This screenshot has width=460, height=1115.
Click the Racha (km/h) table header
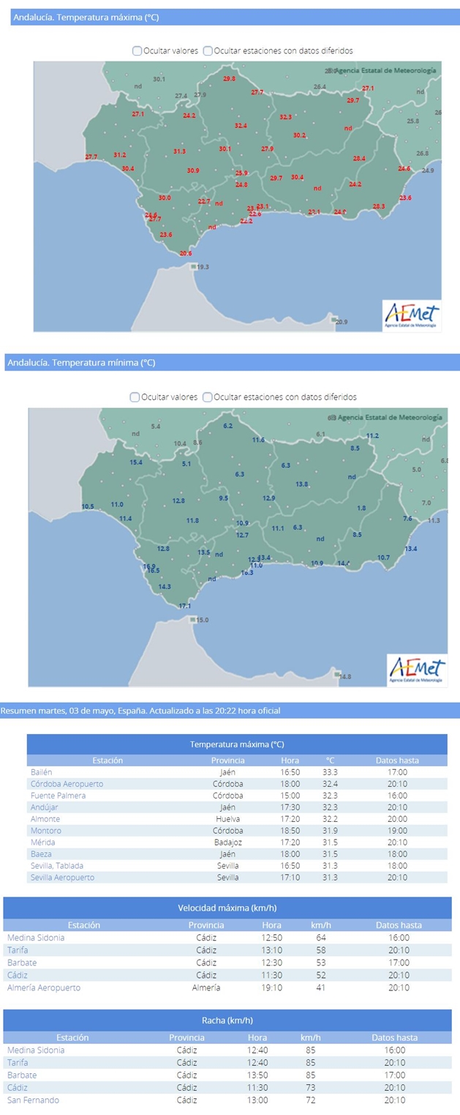(x=227, y=1020)
